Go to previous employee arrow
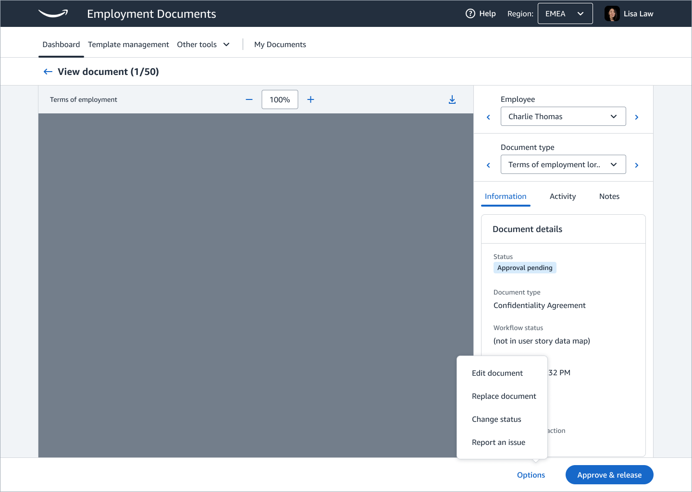692x492 pixels. coord(488,117)
